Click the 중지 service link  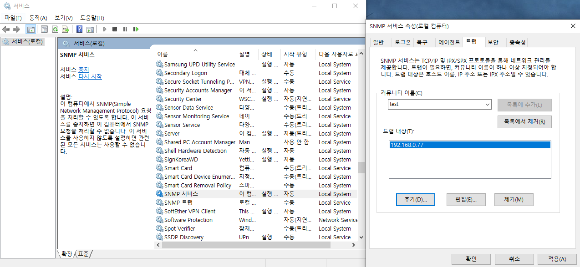[x=84, y=70]
